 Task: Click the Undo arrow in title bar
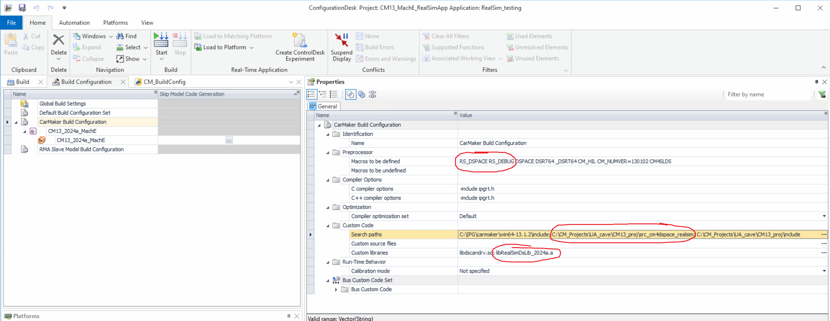(x=36, y=8)
